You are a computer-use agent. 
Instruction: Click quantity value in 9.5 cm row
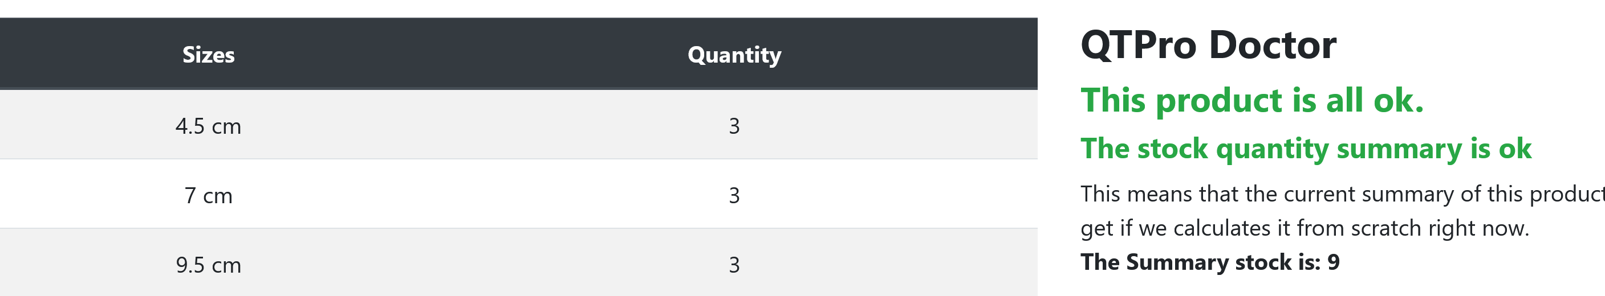coord(734,265)
